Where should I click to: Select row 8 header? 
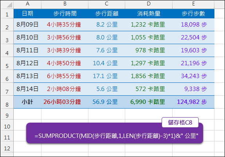tap(7, 102)
